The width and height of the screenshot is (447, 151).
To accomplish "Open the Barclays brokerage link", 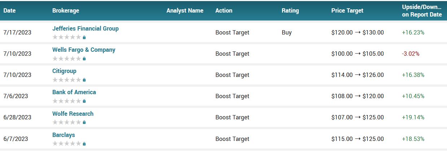I will (63, 135).
